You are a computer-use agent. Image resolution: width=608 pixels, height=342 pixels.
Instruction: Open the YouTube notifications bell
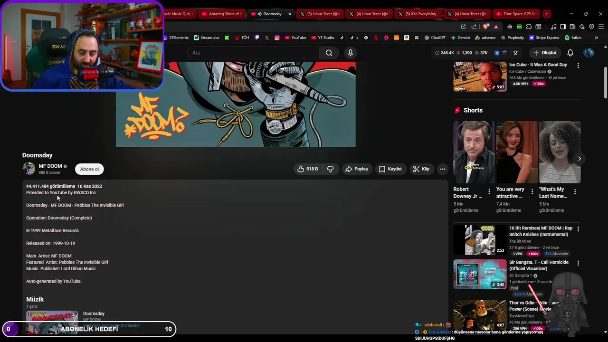tap(570, 53)
